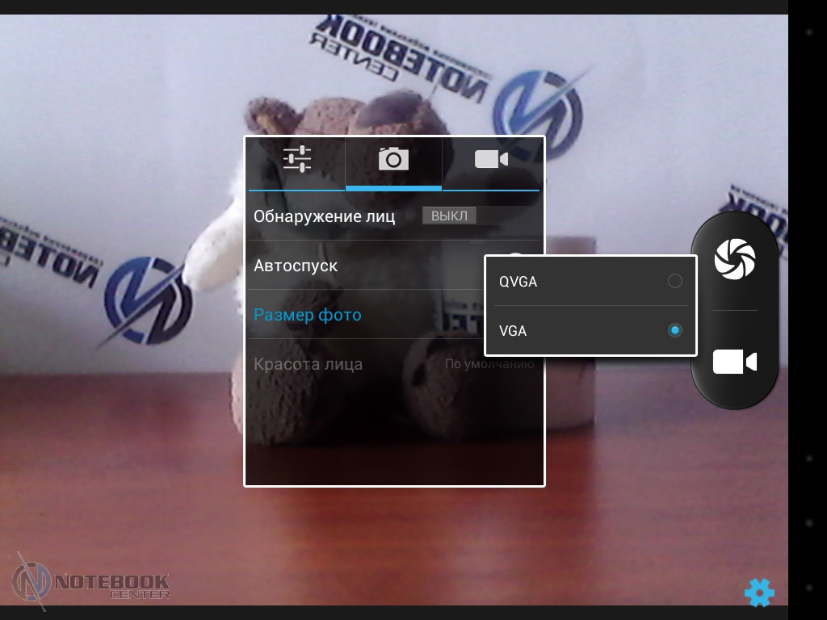This screenshot has width=827, height=620.
Task: Tap the Автоспуск setting label
Action: pos(296,266)
